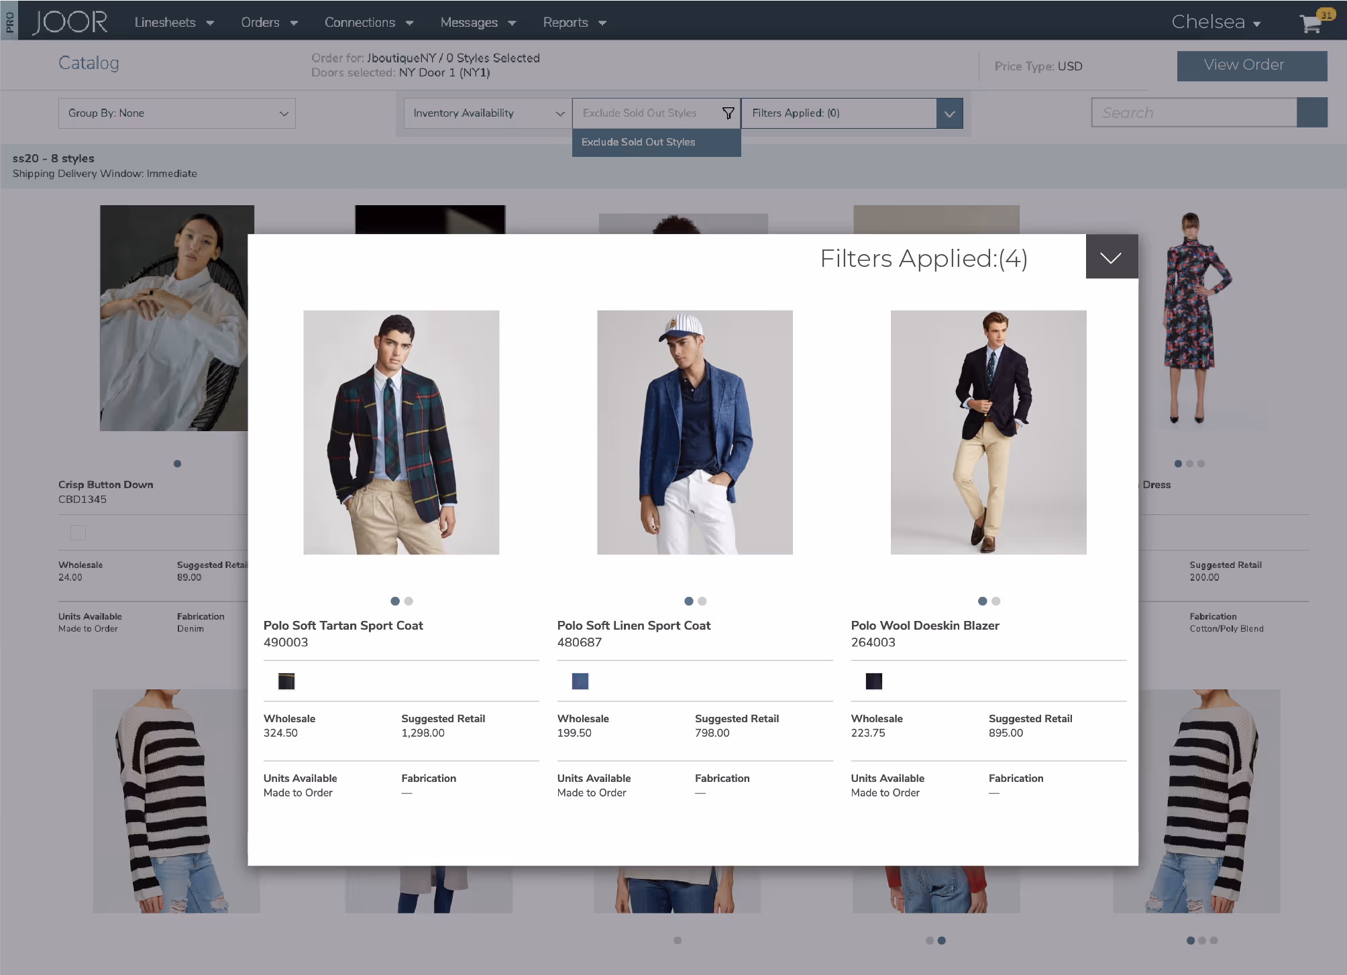Open the Linesheets menu

[x=174, y=22]
